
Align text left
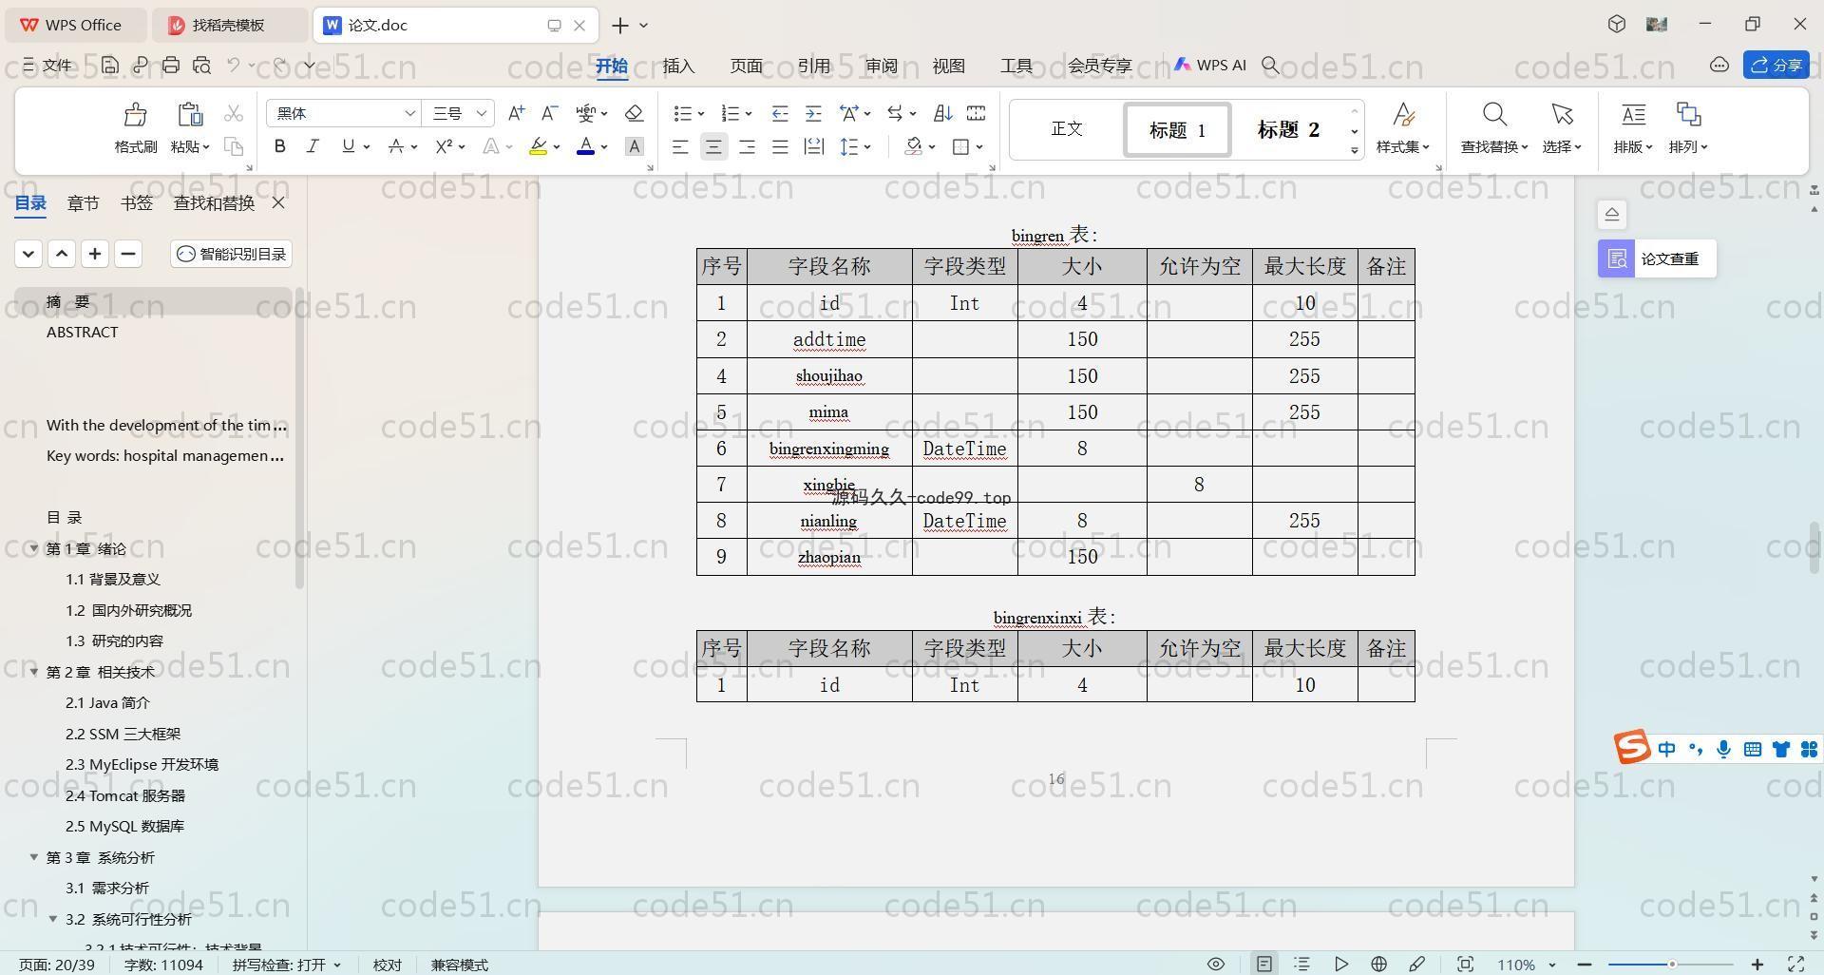pyautogui.click(x=680, y=146)
